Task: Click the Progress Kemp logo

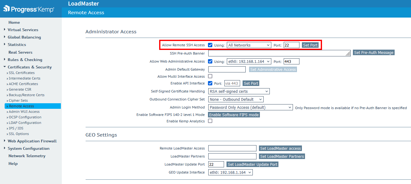Action: [x=29, y=9]
